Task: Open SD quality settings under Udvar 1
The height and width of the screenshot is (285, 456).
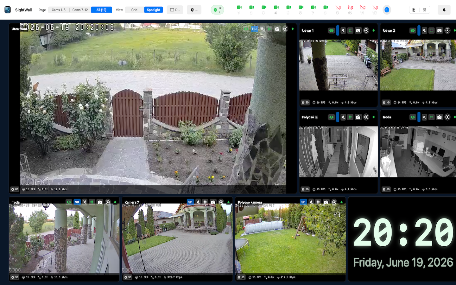Action: click(x=305, y=103)
